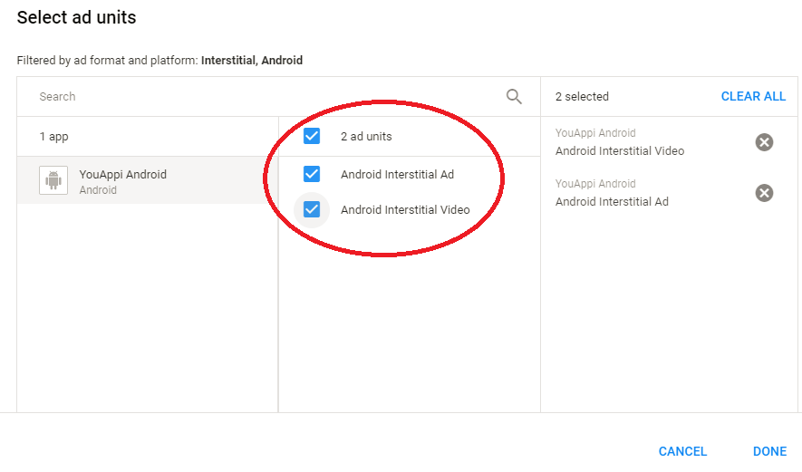Viewport: 802px width, 472px height.
Task: Select the YouAppi Android app row
Action: [x=147, y=180]
